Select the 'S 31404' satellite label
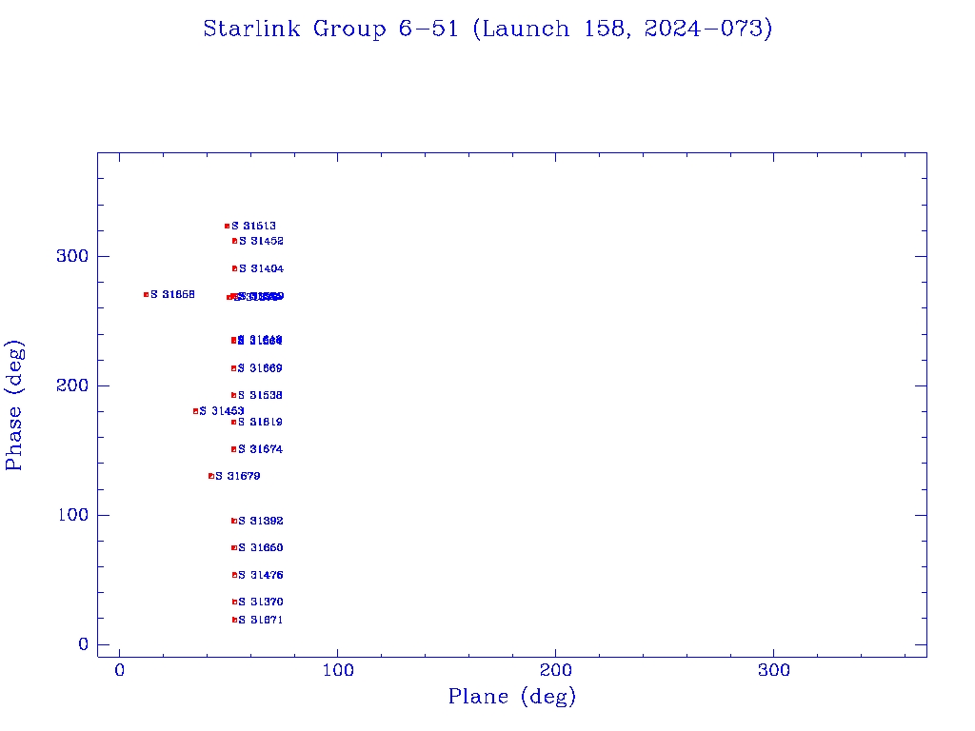Screen dimensions: 975x731 tap(261, 268)
